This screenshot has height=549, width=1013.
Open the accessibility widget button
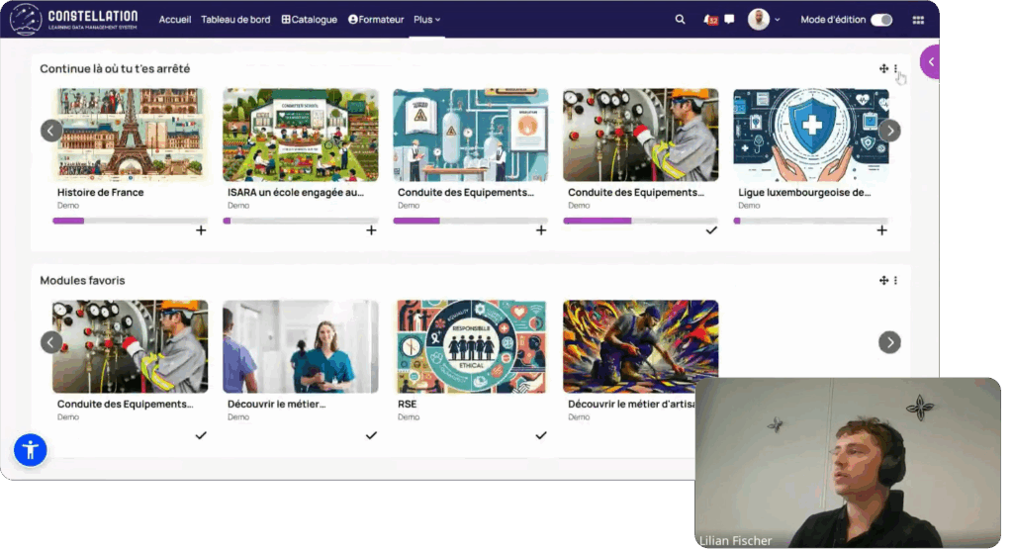[31, 450]
